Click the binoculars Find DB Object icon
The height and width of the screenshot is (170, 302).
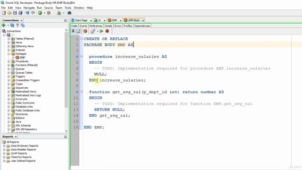(x=69, y=13)
